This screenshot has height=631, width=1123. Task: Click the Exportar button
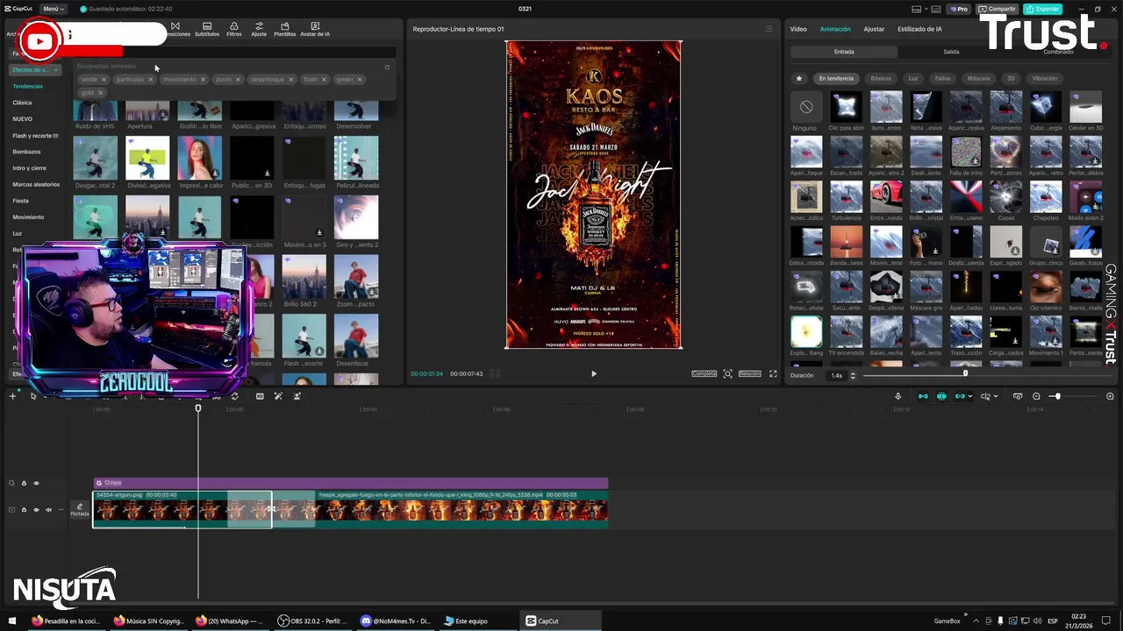(1042, 9)
